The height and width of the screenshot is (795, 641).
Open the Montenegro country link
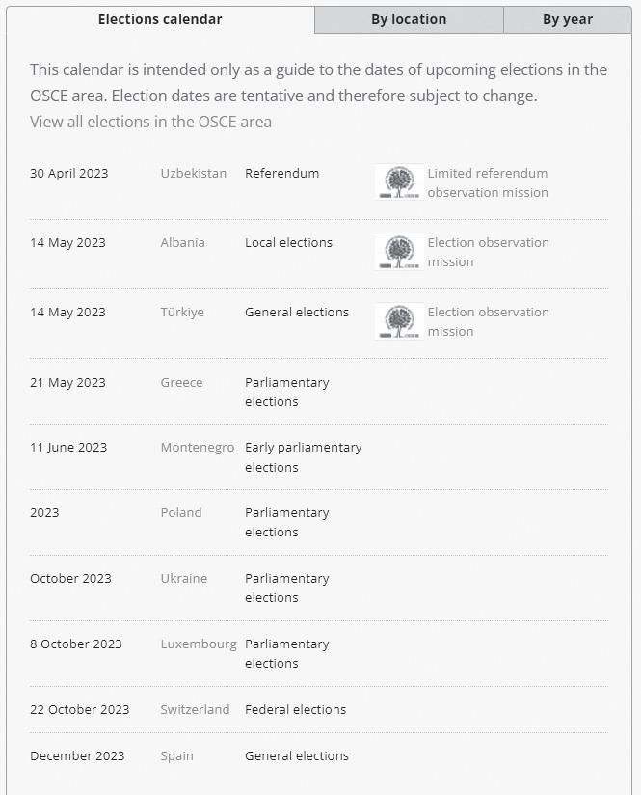tap(197, 448)
